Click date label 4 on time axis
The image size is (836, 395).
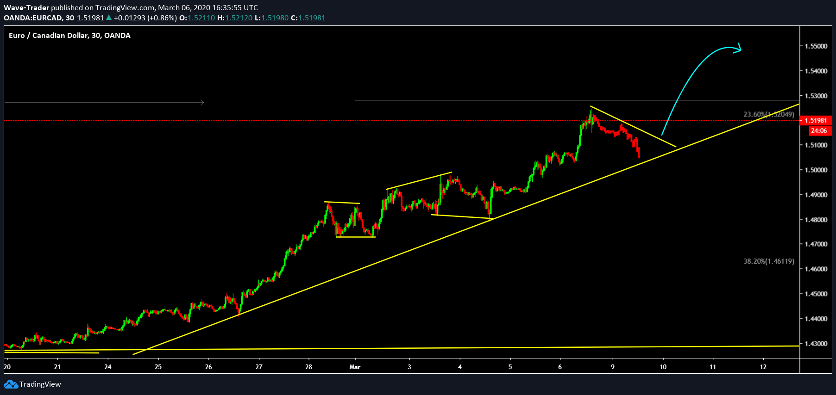pos(460,367)
